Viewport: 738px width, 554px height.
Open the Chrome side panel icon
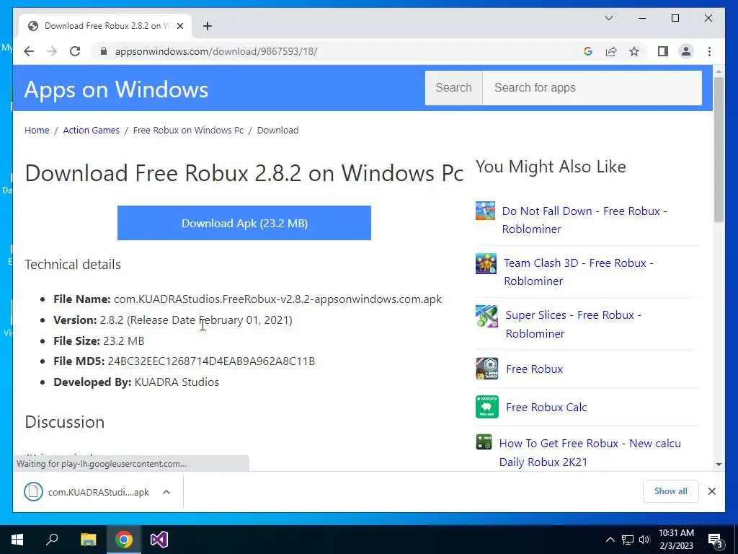coord(663,51)
